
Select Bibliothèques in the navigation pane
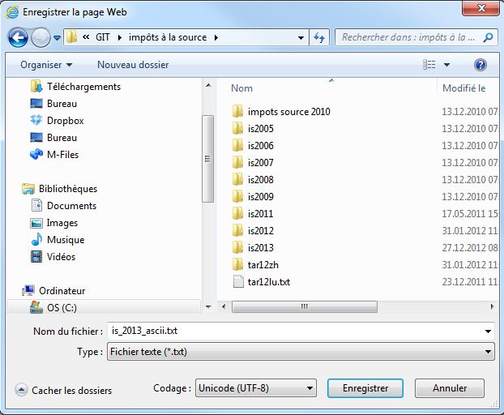68,189
